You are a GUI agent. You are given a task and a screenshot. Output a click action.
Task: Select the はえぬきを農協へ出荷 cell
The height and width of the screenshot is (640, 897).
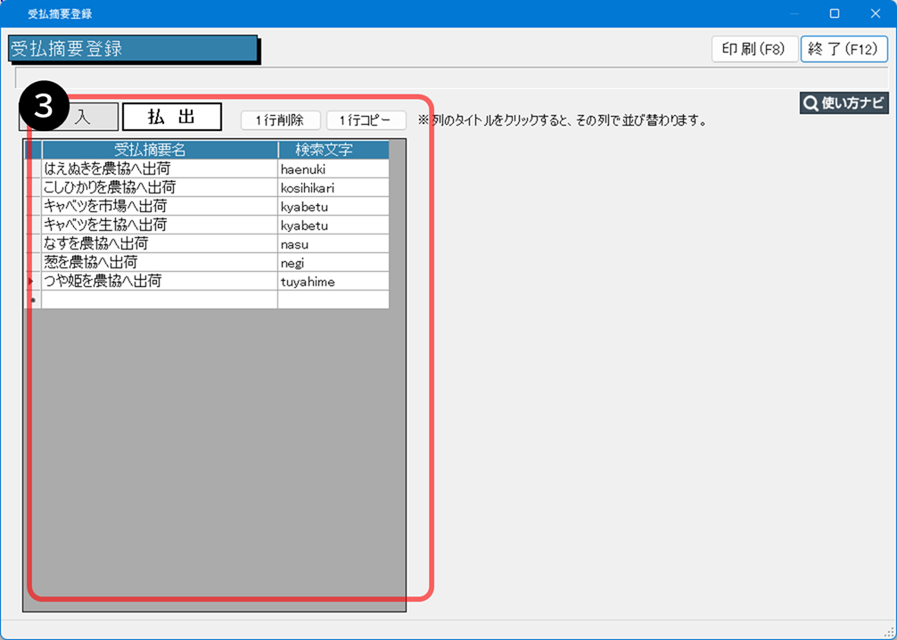(160, 168)
